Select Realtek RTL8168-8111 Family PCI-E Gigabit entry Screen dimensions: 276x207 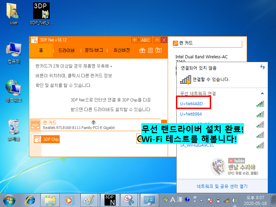click(79, 128)
